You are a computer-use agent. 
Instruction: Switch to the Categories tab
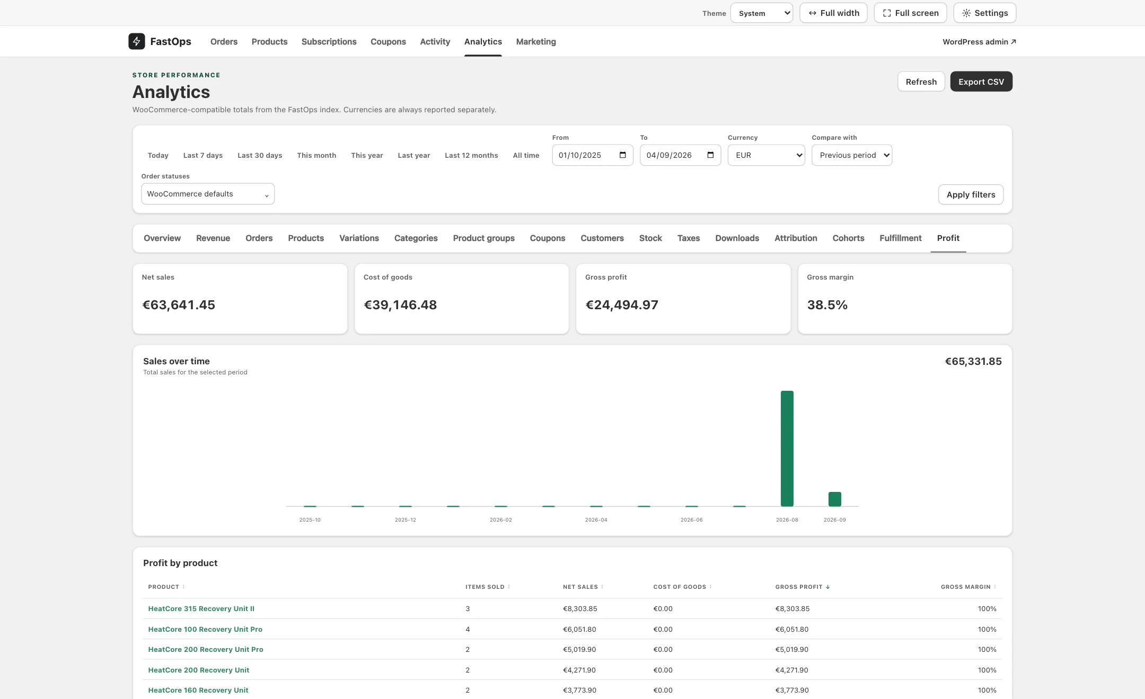click(x=416, y=238)
